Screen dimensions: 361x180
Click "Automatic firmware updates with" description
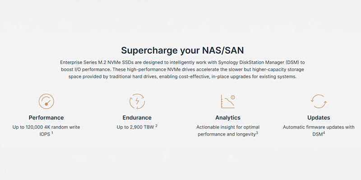[319, 127]
